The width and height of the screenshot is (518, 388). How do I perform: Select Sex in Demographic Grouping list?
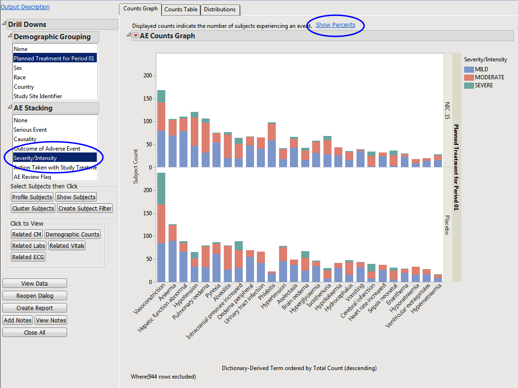point(18,68)
